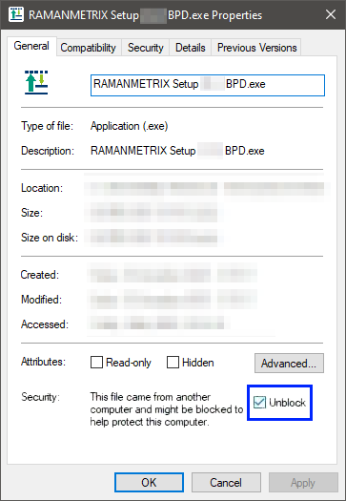Open Advanced attributes dialog
This screenshot has height=501, width=346.
289,363
